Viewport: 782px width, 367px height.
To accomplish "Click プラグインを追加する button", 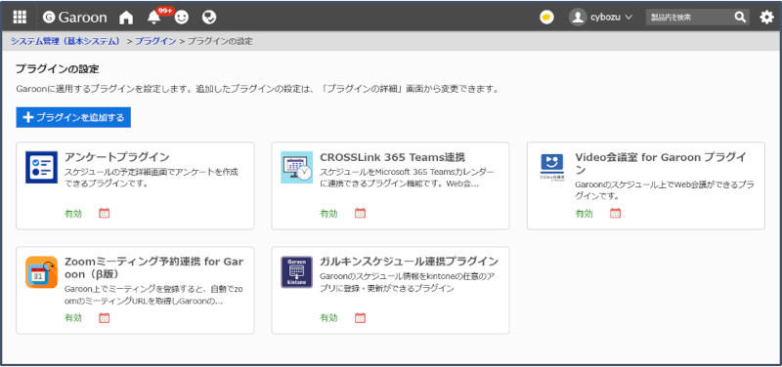I will tap(73, 117).
